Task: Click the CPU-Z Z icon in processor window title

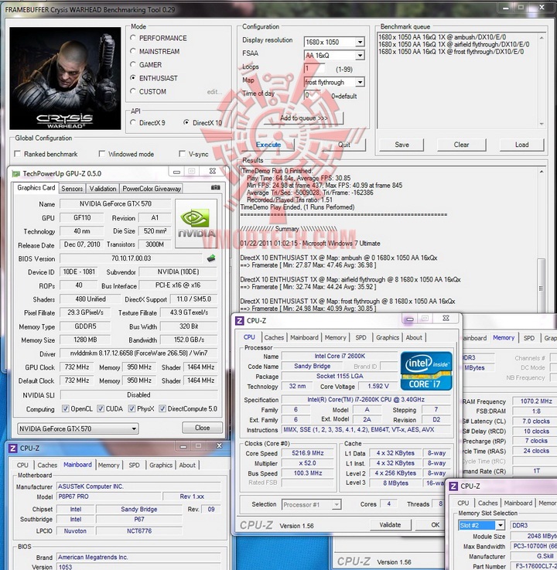Action: point(240,321)
